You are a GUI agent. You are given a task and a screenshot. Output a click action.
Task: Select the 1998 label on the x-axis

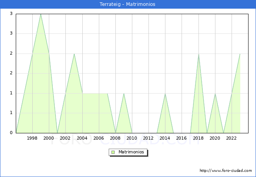pyautogui.click(x=32, y=138)
